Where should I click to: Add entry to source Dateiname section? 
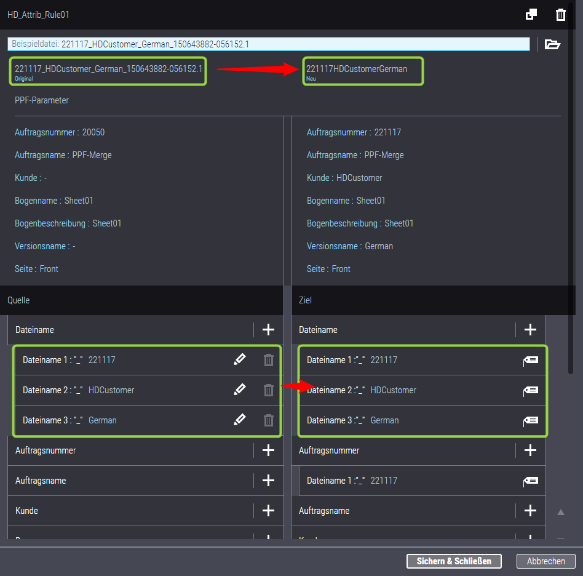coord(268,330)
